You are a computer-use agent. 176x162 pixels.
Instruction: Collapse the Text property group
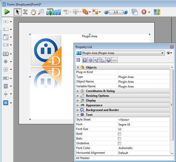[x=78, y=115]
